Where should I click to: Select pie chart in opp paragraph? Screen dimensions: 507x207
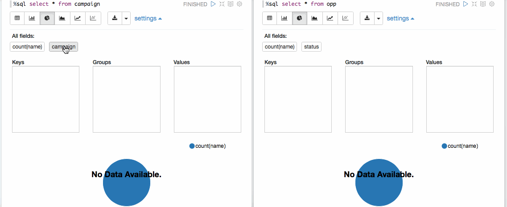pos(299,18)
